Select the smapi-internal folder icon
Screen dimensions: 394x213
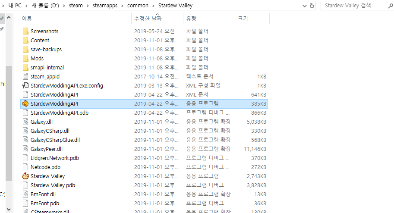pyautogui.click(x=25, y=67)
